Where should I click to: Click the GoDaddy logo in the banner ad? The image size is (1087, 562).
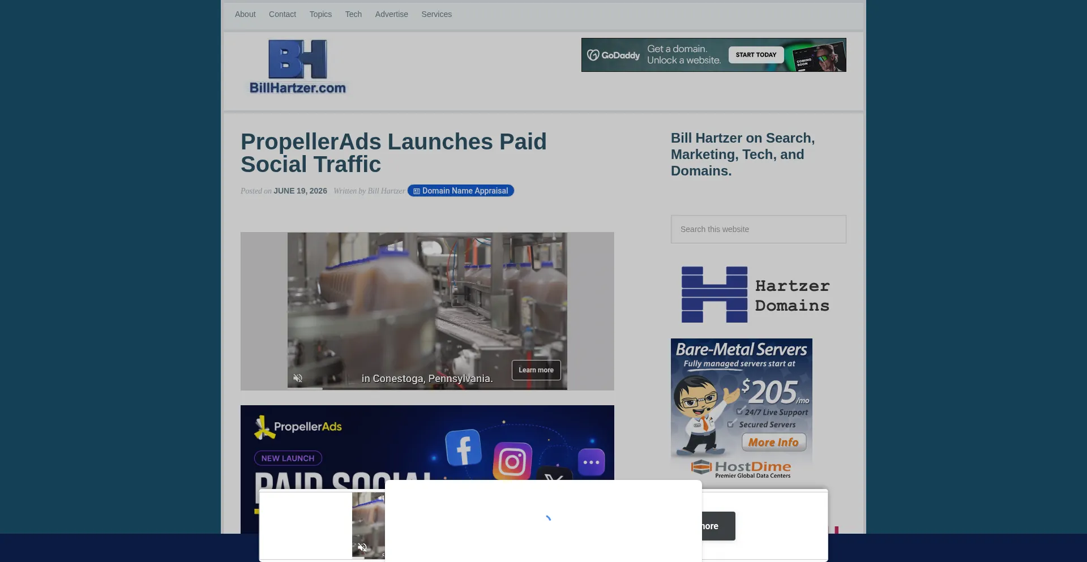click(x=614, y=55)
